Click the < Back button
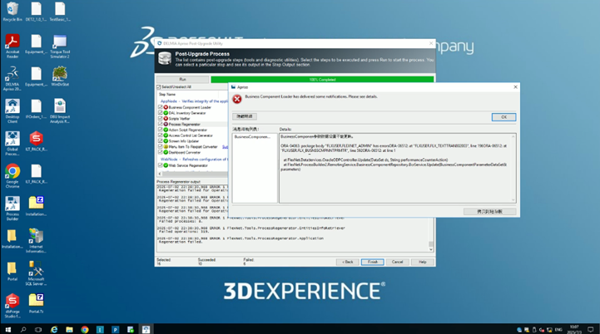 pos(348,263)
